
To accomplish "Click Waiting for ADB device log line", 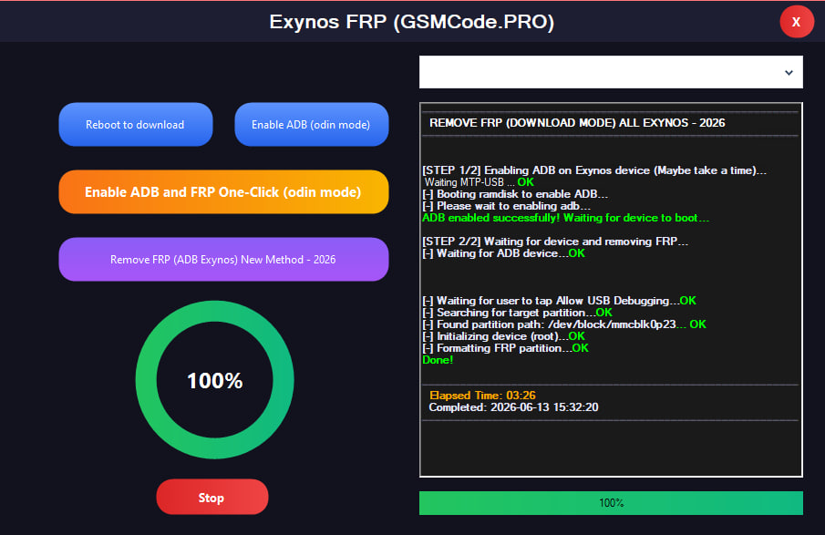I will coord(503,253).
